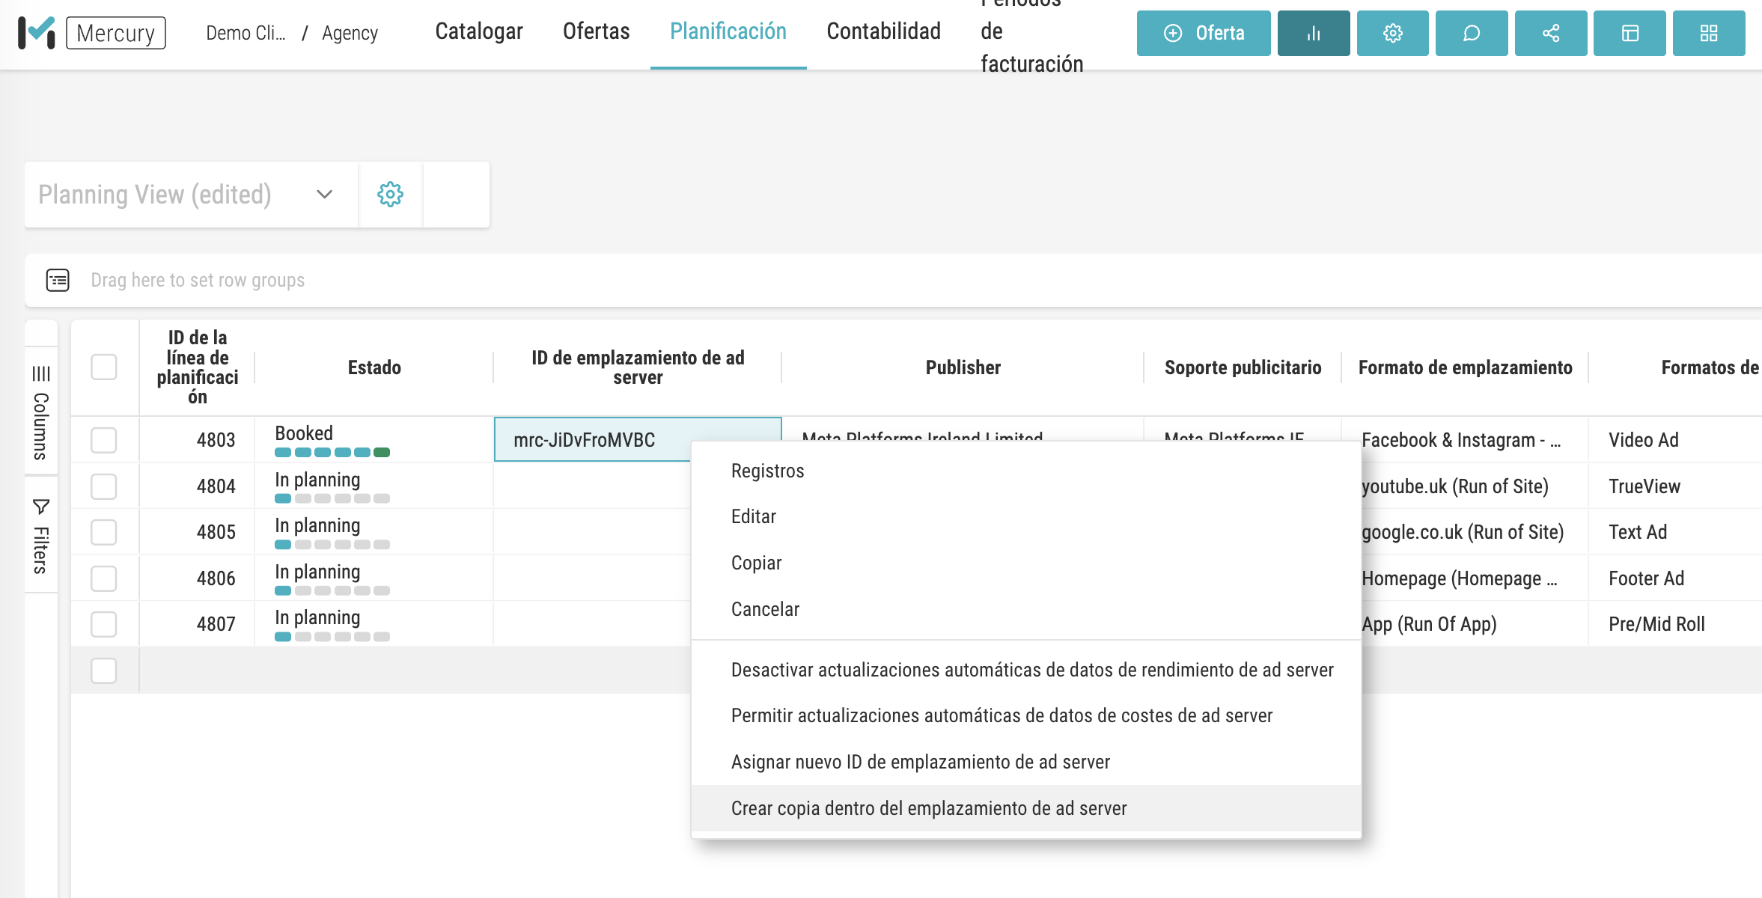Click the bar chart icon button
This screenshot has width=1762, height=898.
click(x=1313, y=33)
